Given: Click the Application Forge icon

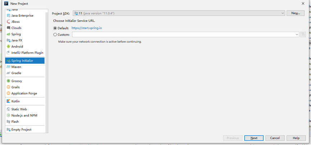Looking at the screenshot, I should tap(8, 93).
